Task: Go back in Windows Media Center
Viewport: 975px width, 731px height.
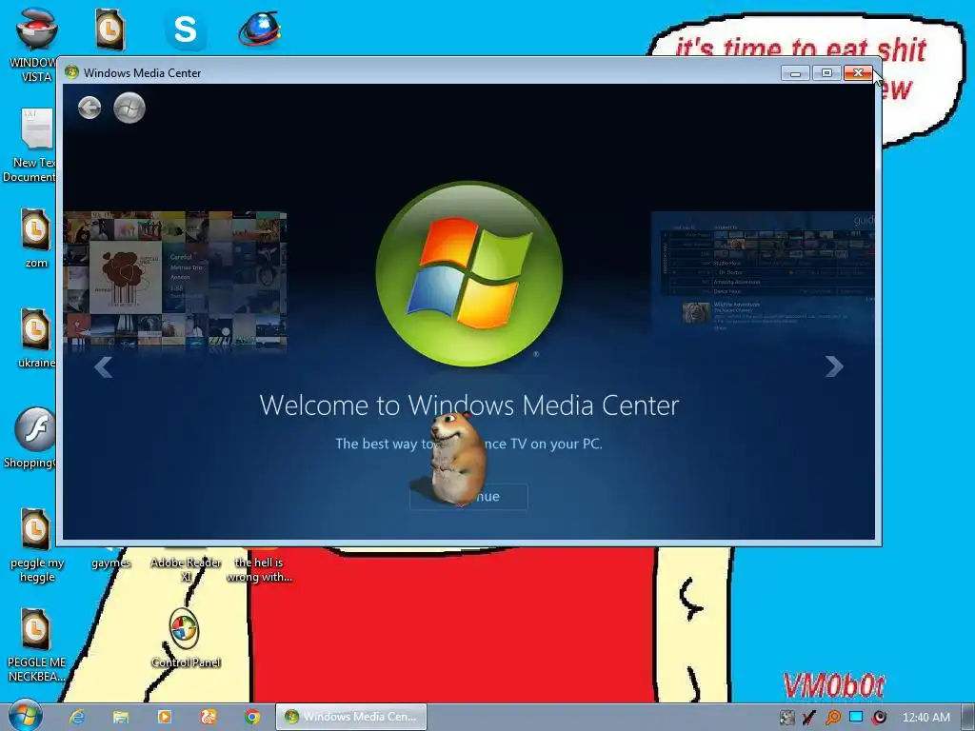Action: 90,108
